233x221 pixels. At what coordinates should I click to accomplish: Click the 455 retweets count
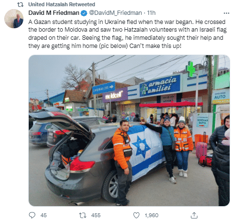[x=96, y=215]
